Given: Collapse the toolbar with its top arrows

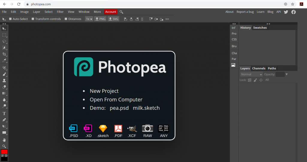Looking at the screenshot, I should tap(4, 24).
